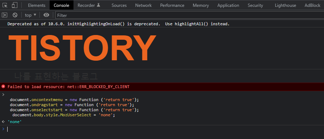Viewport: 324px width, 139px height.
Task: Open the Memory tab
Action: 201,5
